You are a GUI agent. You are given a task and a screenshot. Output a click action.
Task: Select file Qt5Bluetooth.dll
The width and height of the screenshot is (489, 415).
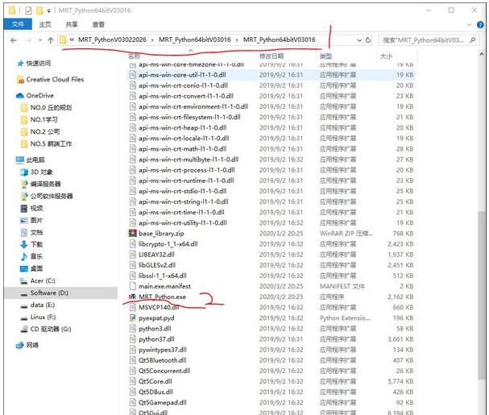pos(162,360)
